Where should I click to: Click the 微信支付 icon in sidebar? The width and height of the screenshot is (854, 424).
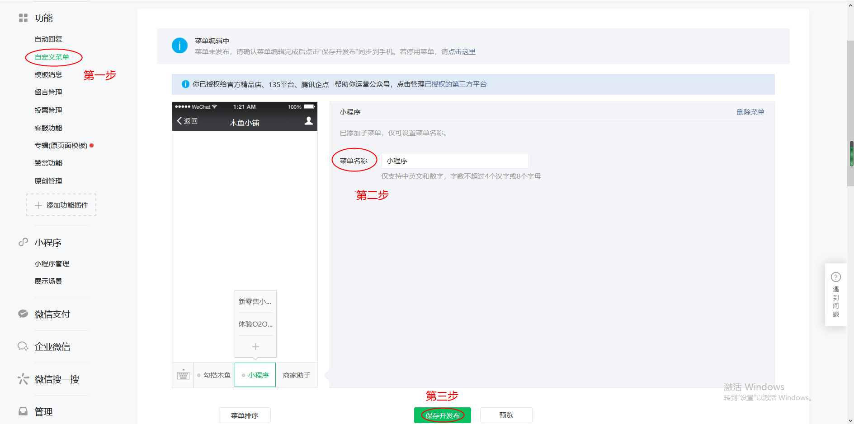[x=23, y=314]
